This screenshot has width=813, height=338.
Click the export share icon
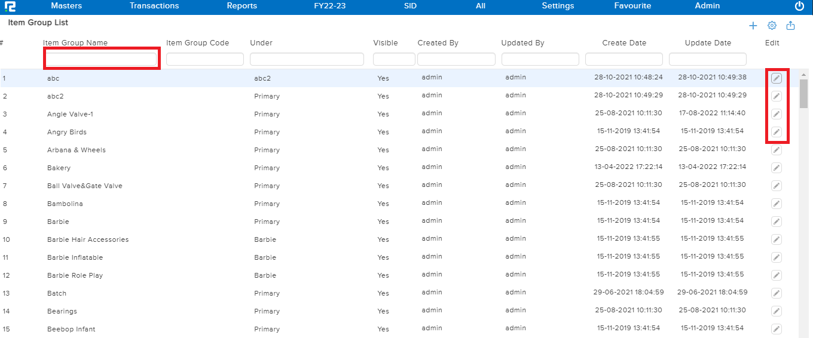(x=790, y=26)
